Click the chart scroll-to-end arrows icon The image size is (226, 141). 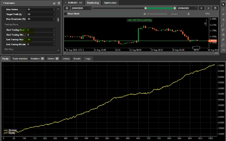tap(217, 53)
